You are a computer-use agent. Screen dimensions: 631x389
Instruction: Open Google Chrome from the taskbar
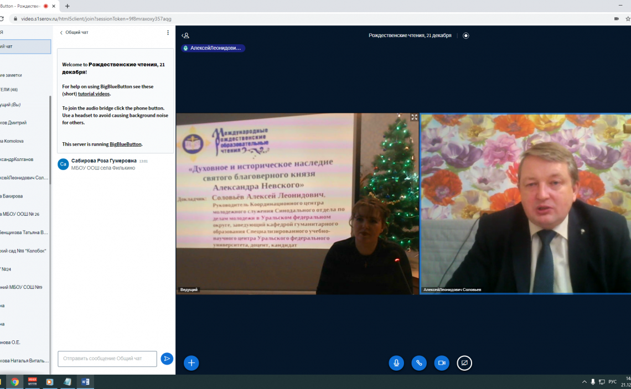[15, 382]
